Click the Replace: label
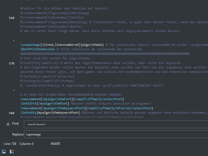The image size is (208, 156). pos(18,134)
